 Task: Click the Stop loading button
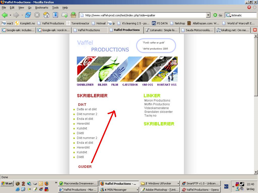click(37, 15)
